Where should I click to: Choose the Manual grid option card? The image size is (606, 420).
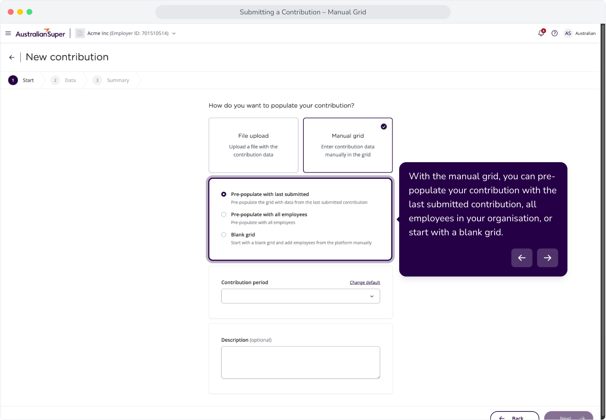pyautogui.click(x=348, y=145)
